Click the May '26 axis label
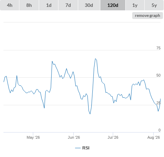The image size is (164, 157). [33, 137]
